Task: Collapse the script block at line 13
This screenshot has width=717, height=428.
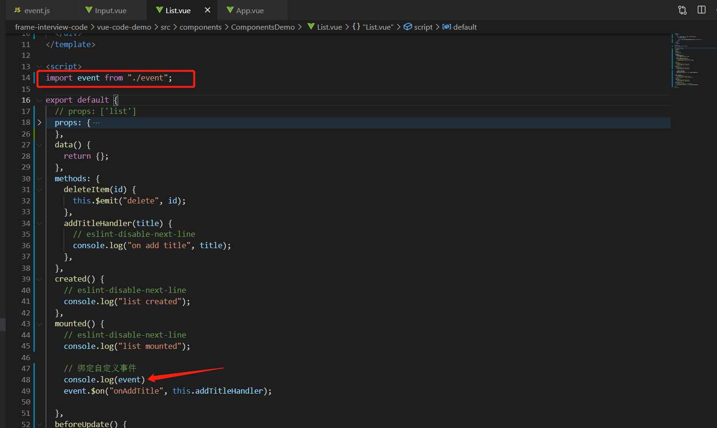Action: click(x=40, y=66)
